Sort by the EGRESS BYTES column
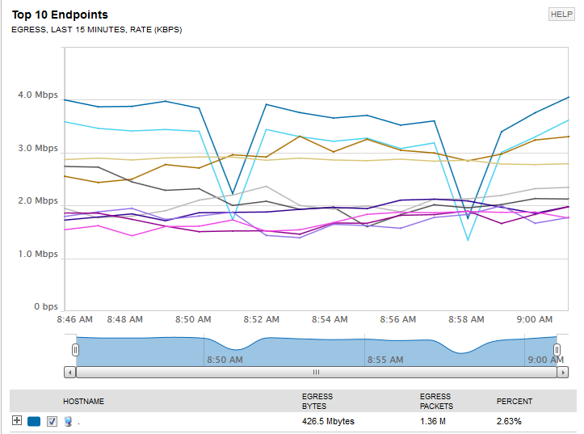The image size is (584, 434). click(317, 401)
